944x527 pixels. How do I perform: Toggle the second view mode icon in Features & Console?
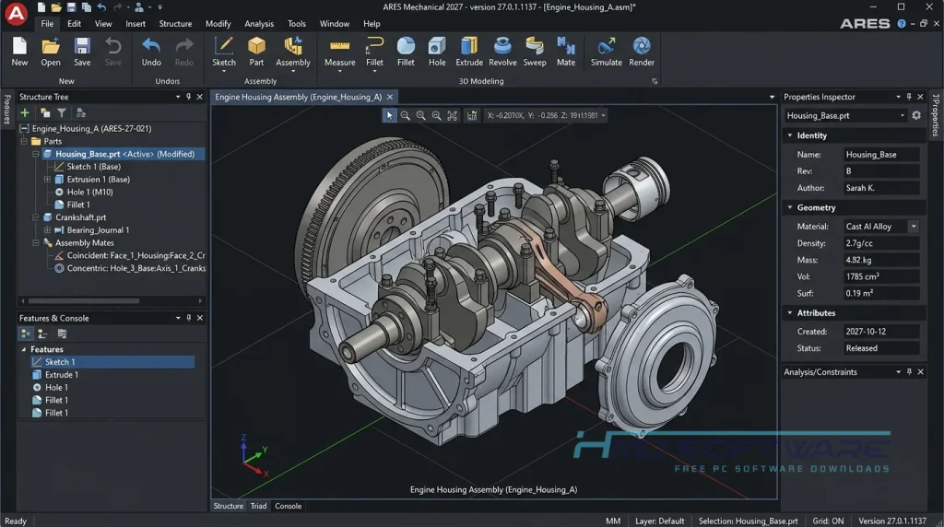pyautogui.click(x=42, y=334)
